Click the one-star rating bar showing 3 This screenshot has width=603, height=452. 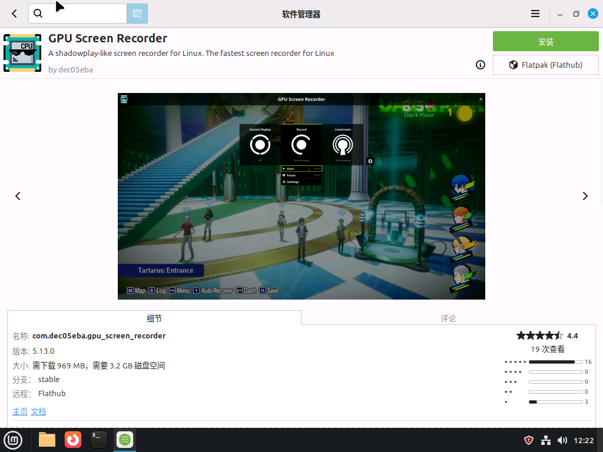556,401
